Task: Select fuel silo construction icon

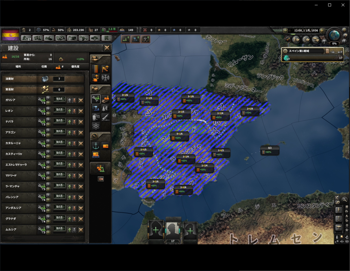Action: [x=96, y=117]
